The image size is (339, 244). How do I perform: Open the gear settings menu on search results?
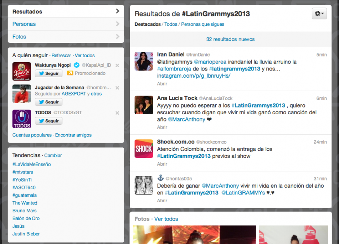coord(319,14)
